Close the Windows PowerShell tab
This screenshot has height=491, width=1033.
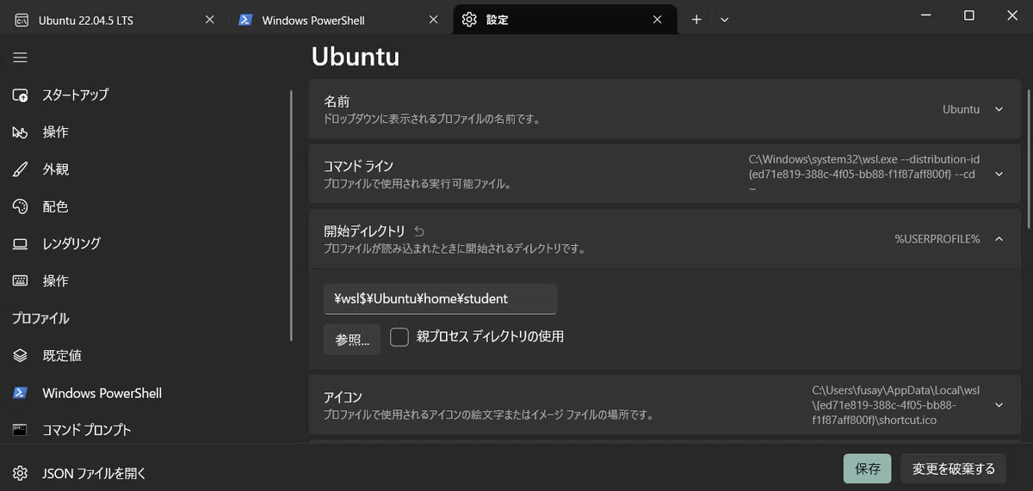[434, 19]
